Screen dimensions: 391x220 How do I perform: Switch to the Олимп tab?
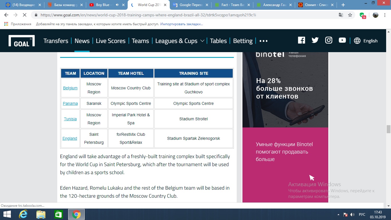(x=316, y=5)
